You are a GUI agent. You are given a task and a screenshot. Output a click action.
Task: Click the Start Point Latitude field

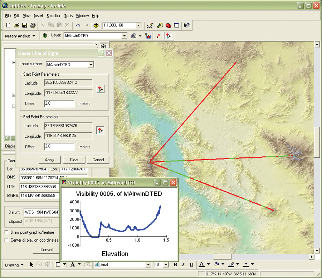click(68, 83)
